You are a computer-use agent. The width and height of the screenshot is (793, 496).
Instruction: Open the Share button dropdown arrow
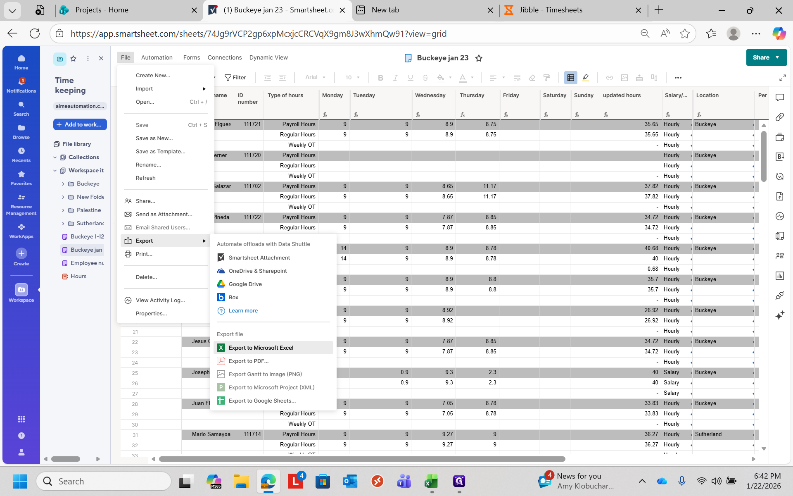(777, 57)
